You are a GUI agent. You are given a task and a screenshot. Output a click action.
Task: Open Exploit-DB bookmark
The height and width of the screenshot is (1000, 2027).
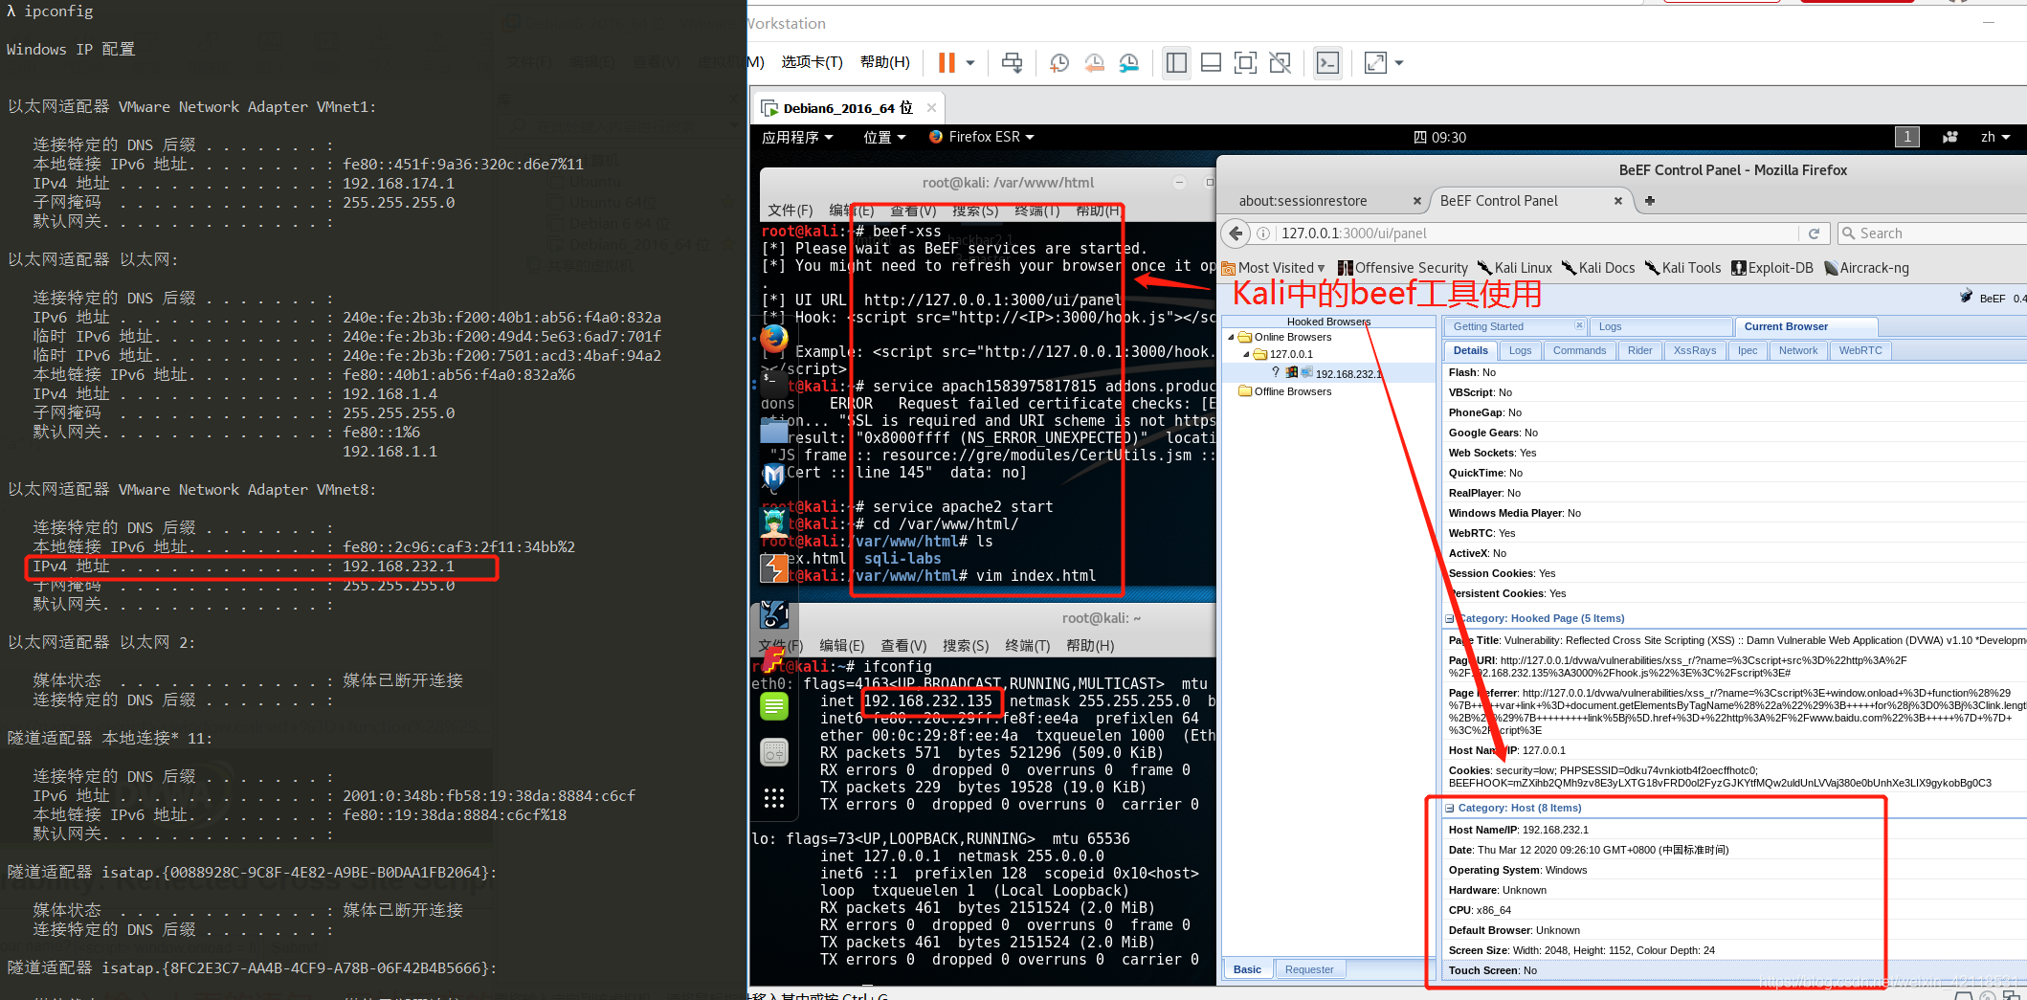point(1772,268)
